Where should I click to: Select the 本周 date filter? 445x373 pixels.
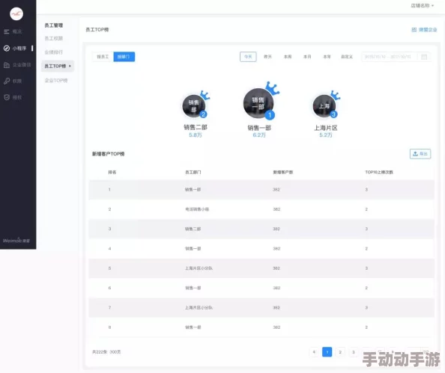click(x=288, y=57)
